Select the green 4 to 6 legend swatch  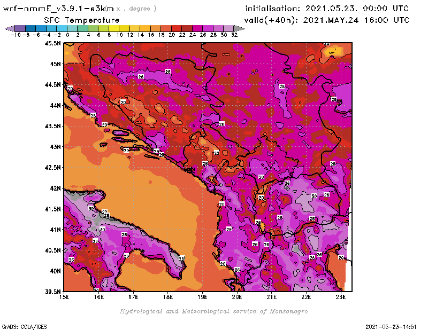pos(93,29)
